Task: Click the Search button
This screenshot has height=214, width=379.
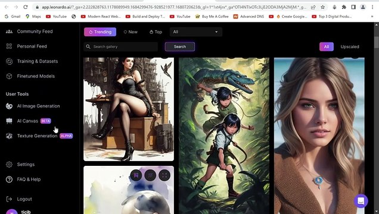Action: tap(180, 47)
